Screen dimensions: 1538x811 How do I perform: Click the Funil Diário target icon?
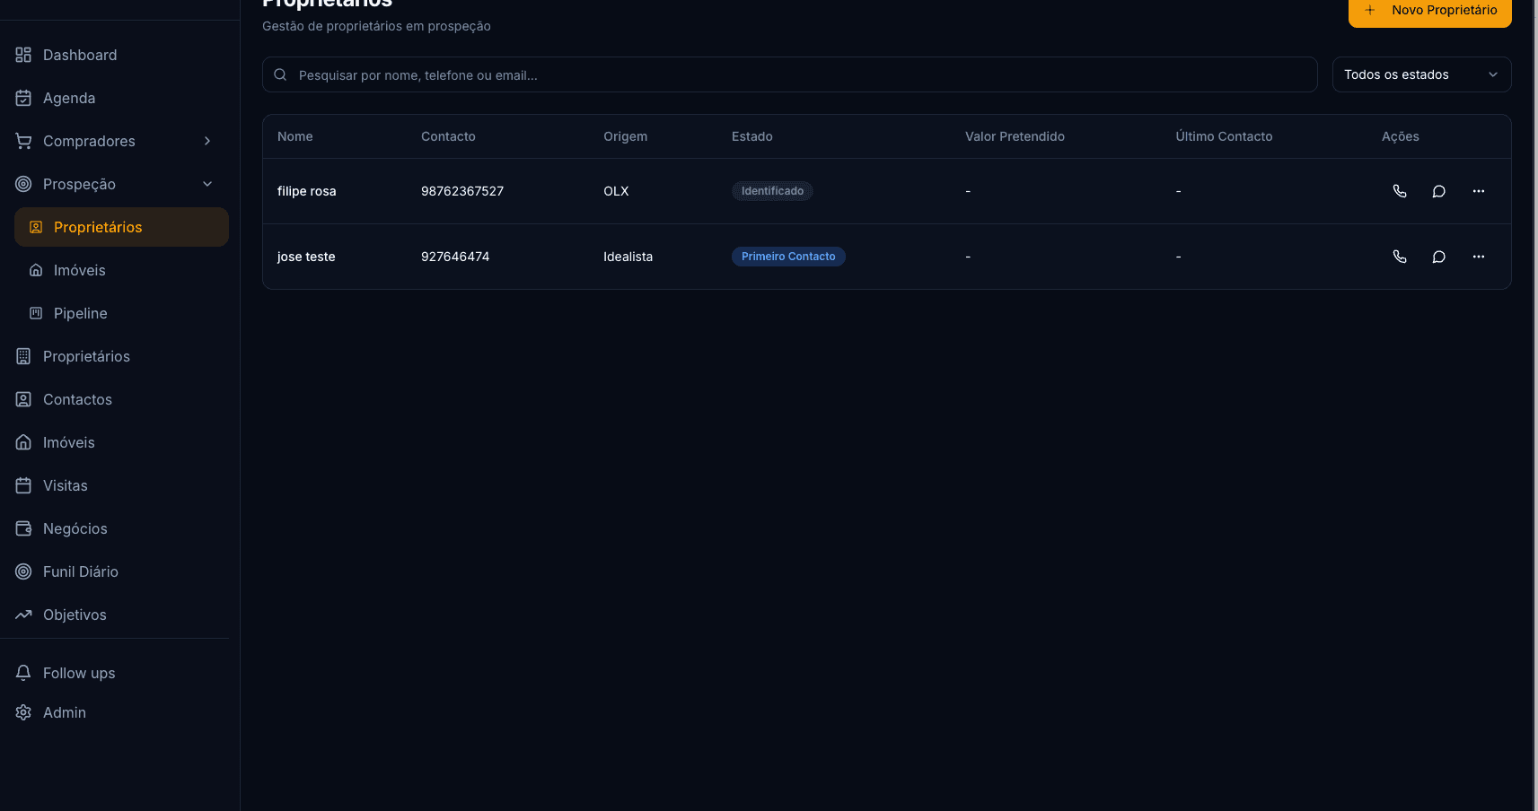pos(23,571)
